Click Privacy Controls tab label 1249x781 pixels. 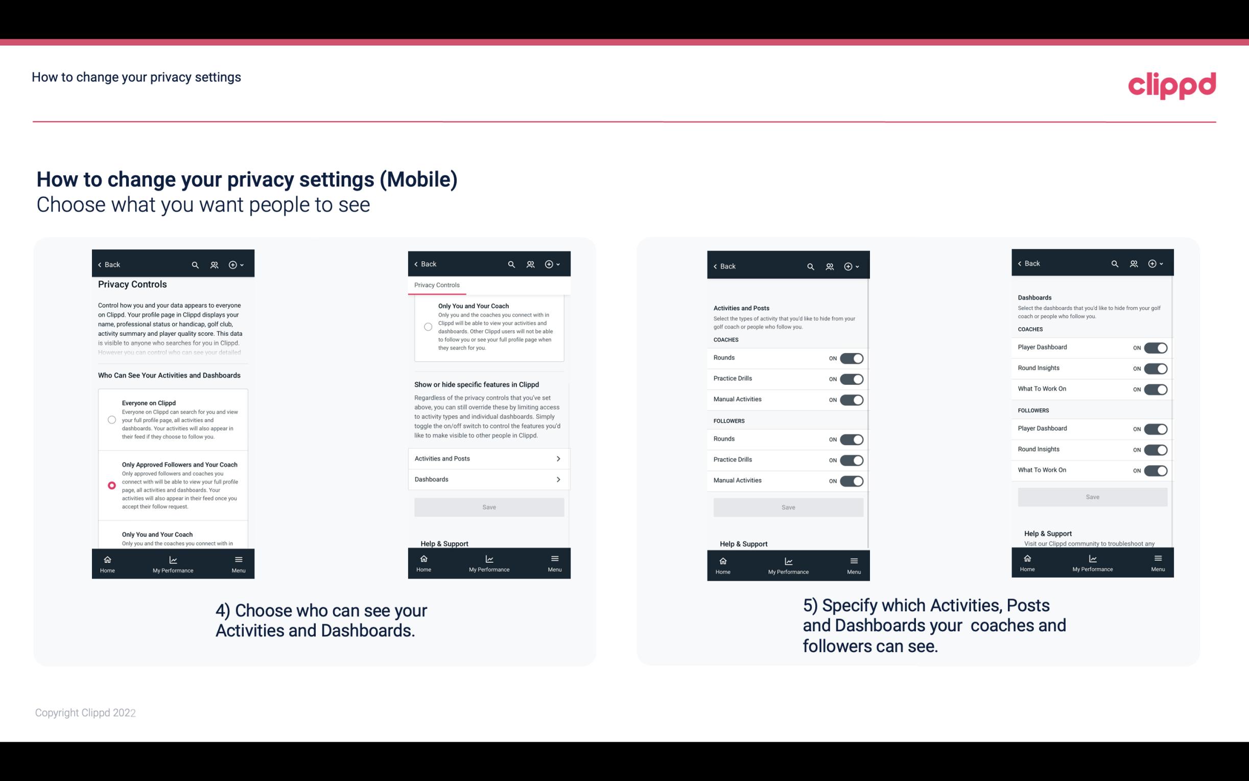pyautogui.click(x=437, y=285)
